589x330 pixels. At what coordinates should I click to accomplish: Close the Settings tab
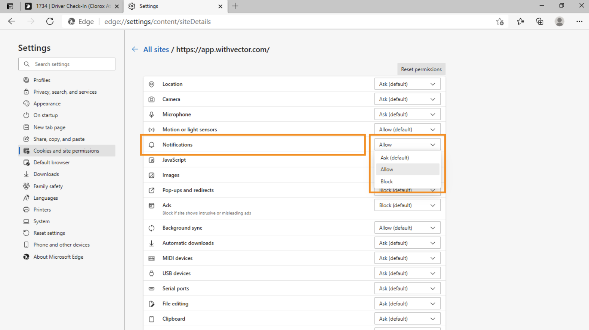tap(220, 6)
